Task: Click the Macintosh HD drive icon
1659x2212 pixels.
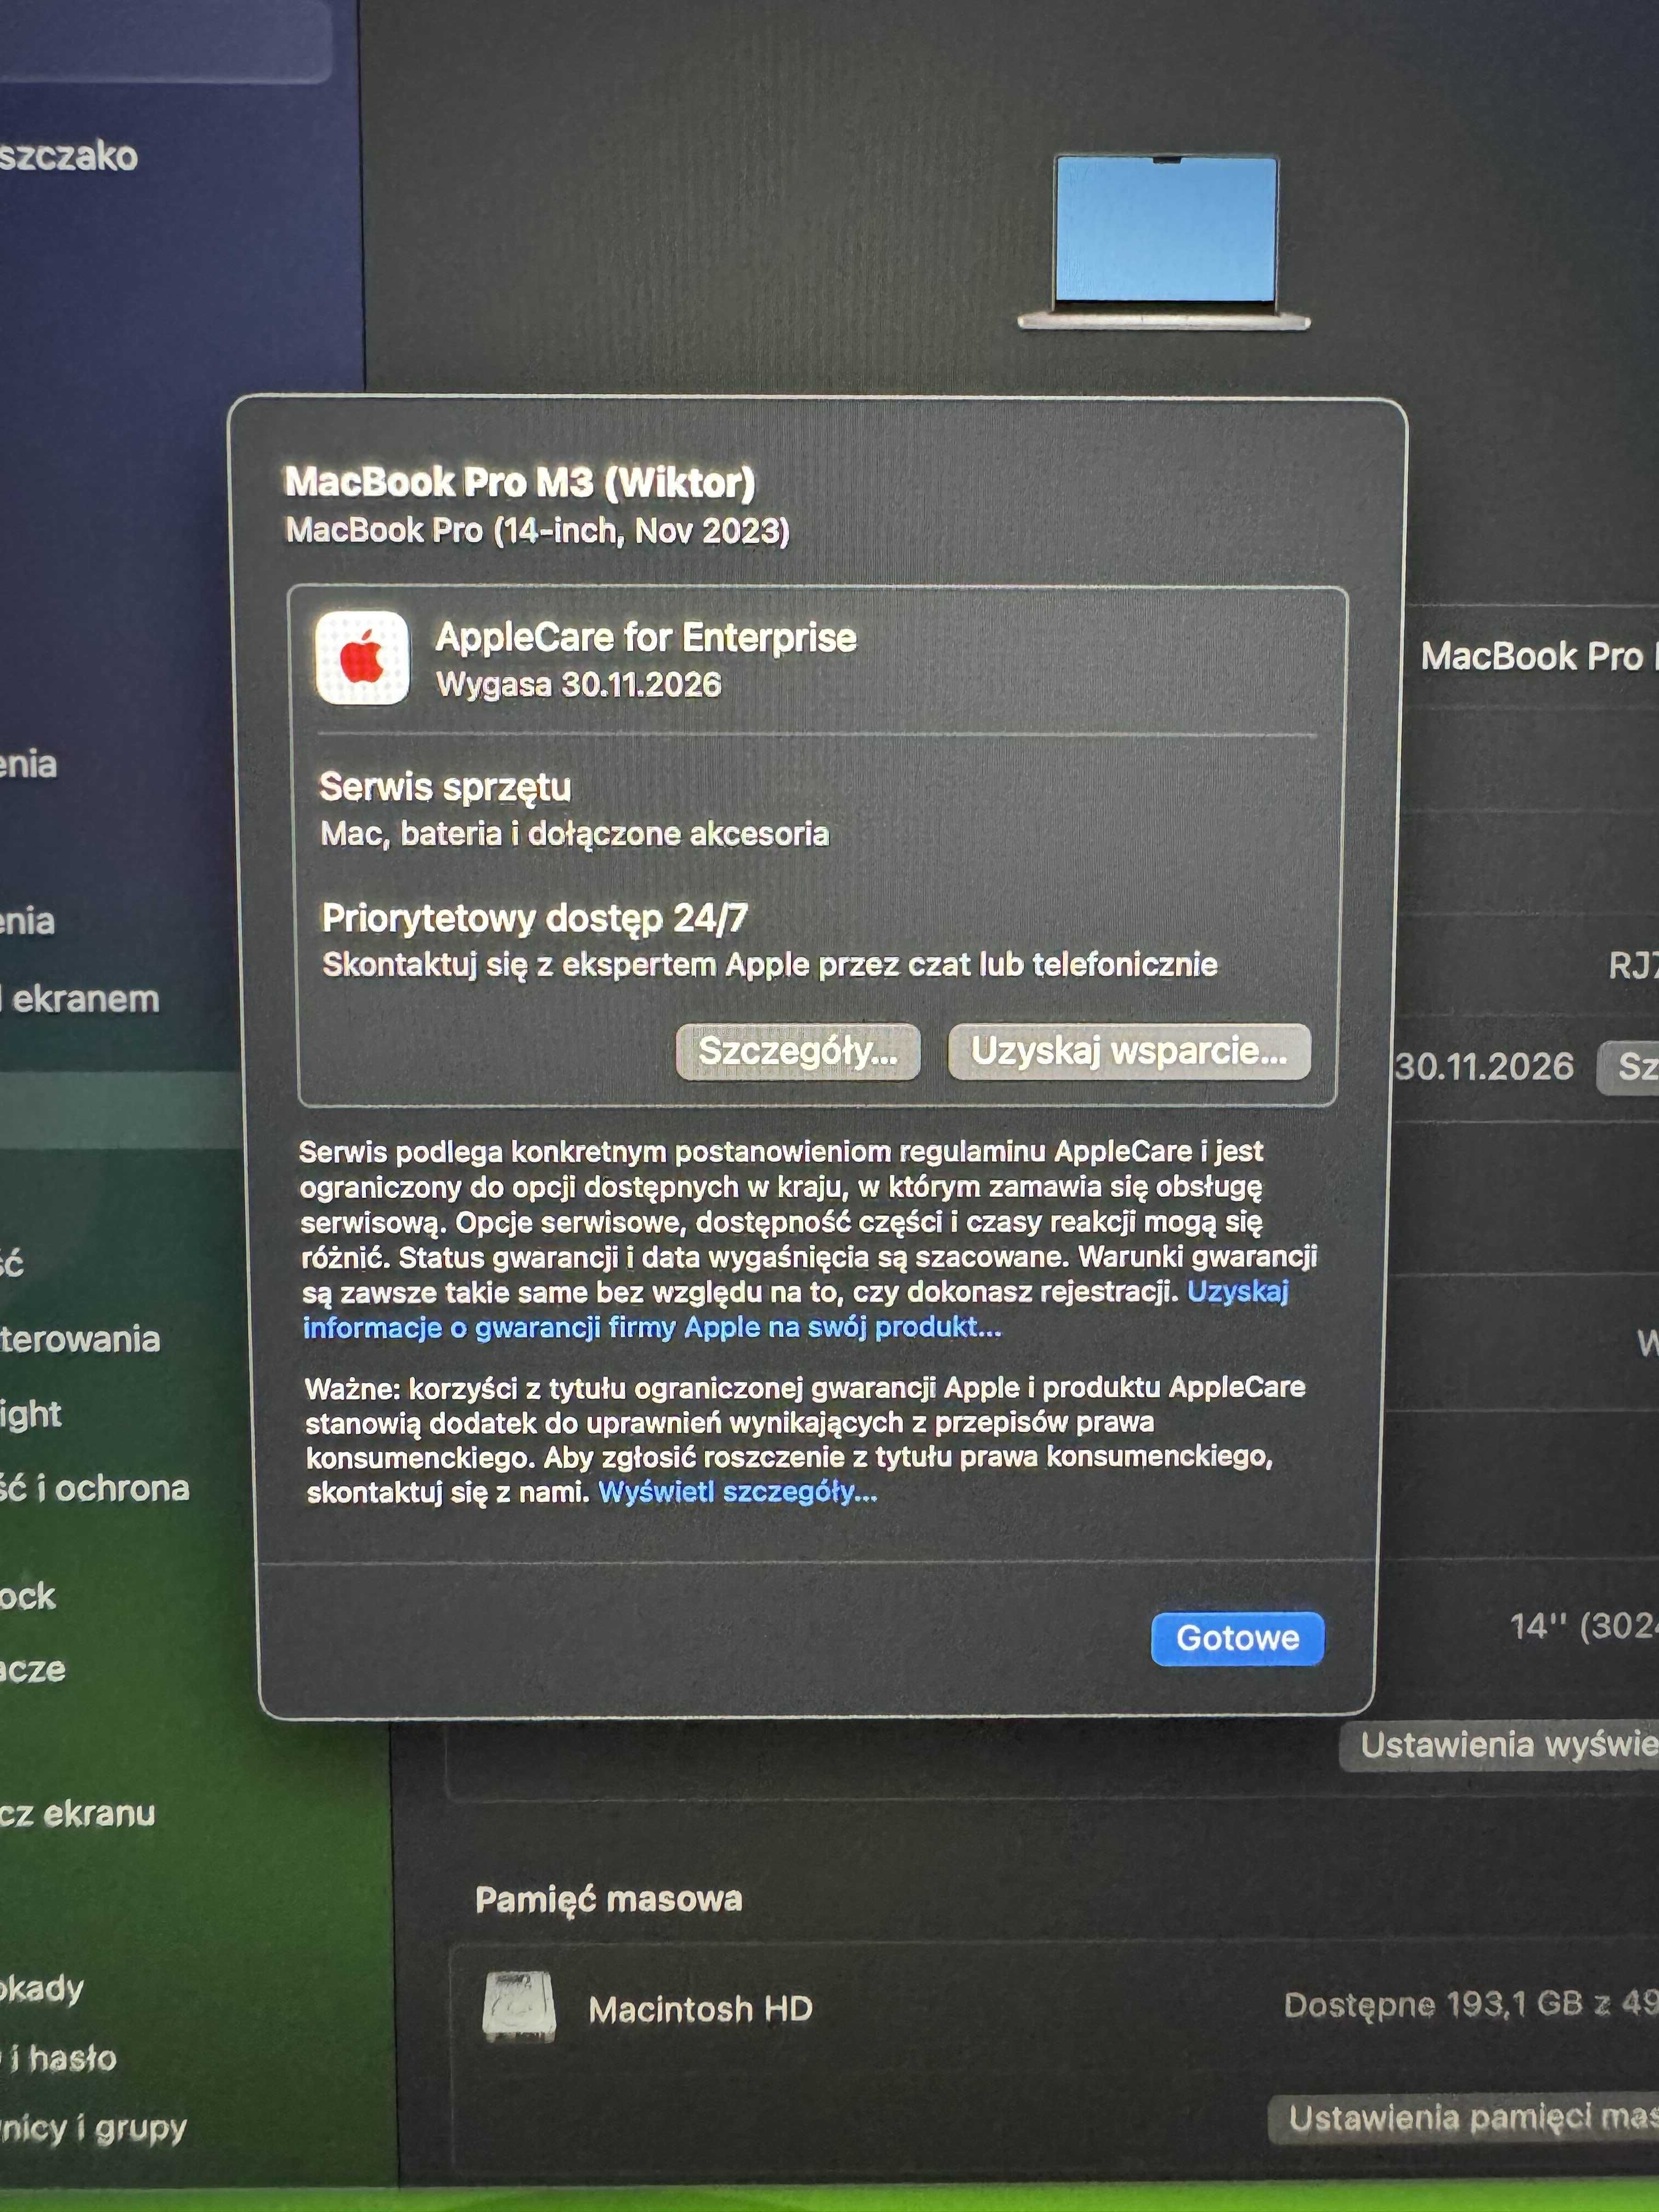Action: [518, 2006]
